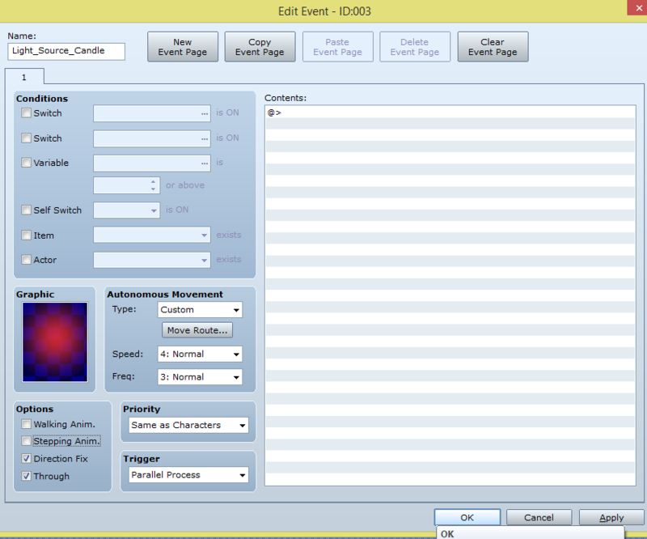Open the Autonomous Movement Type dropdown

tap(200, 310)
